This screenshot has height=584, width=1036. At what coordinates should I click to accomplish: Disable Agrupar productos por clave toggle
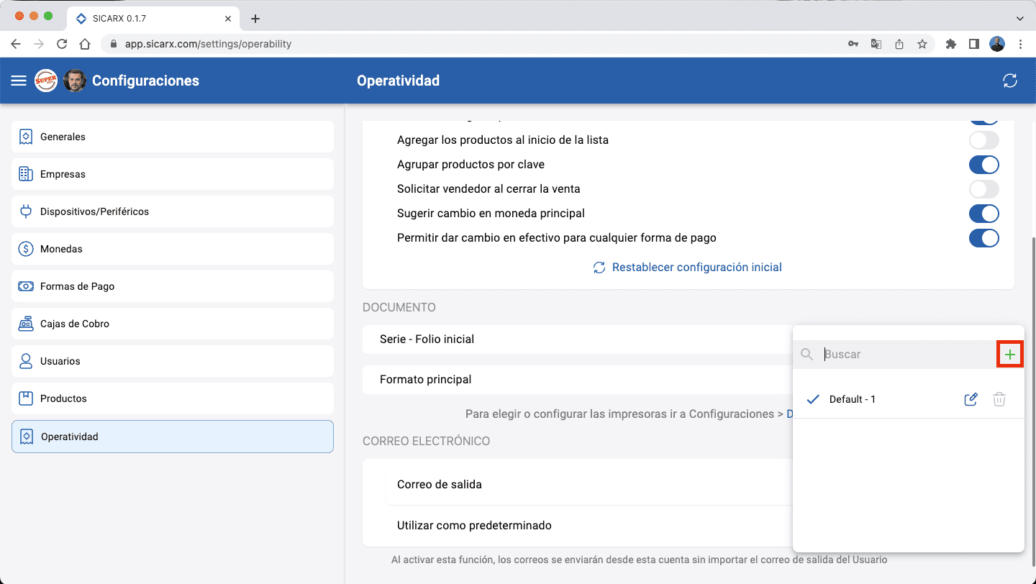pos(983,165)
